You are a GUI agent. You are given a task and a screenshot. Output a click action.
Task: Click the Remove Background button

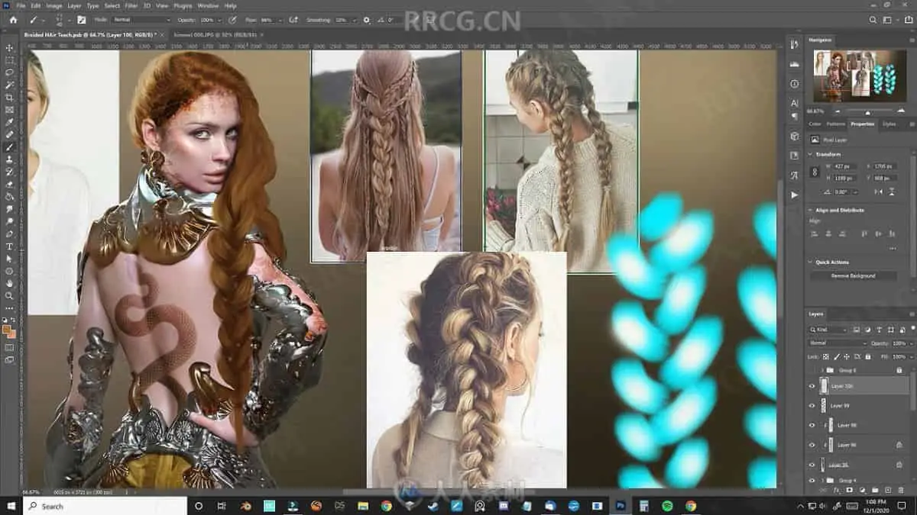(854, 275)
